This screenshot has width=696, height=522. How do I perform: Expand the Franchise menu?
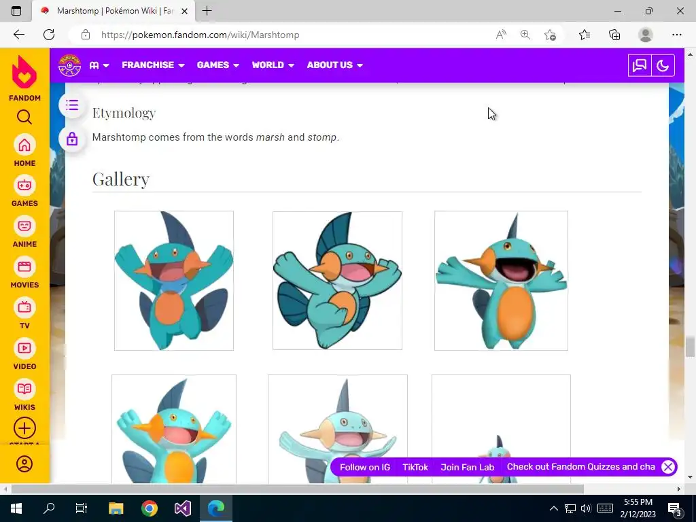[x=153, y=65]
